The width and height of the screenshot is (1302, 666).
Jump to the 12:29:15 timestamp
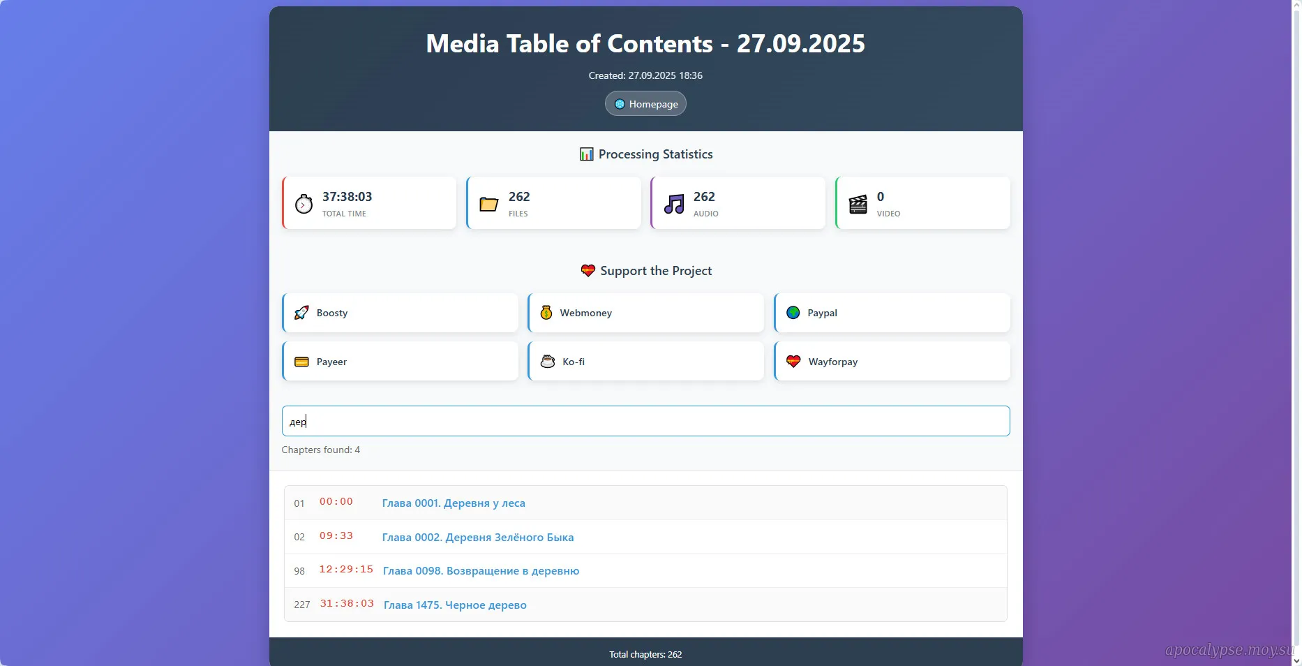pyautogui.click(x=346, y=570)
